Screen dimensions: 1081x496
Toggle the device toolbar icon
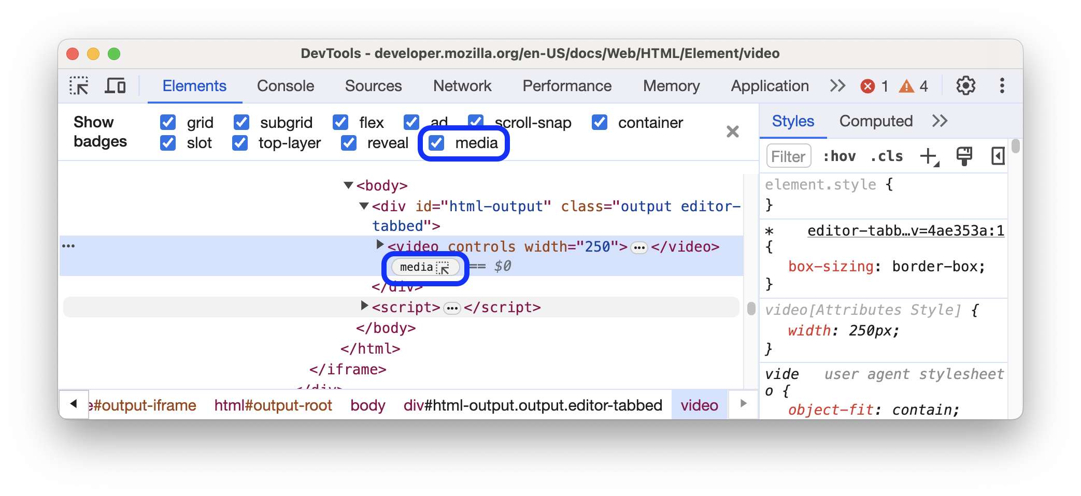(115, 86)
